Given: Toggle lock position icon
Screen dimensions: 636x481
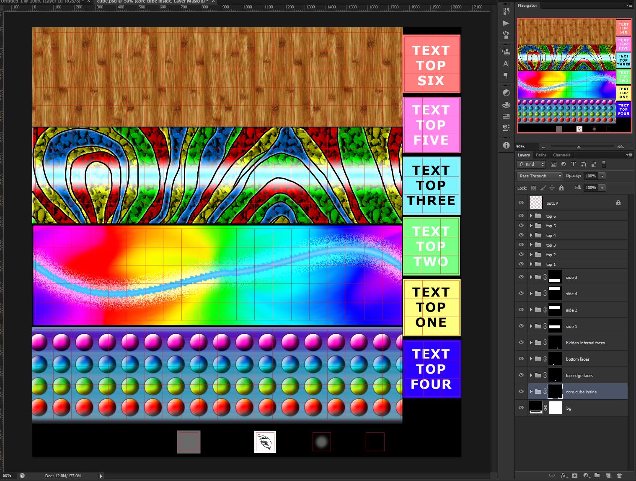Looking at the screenshot, I should pyautogui.click(x=552, y=188).
